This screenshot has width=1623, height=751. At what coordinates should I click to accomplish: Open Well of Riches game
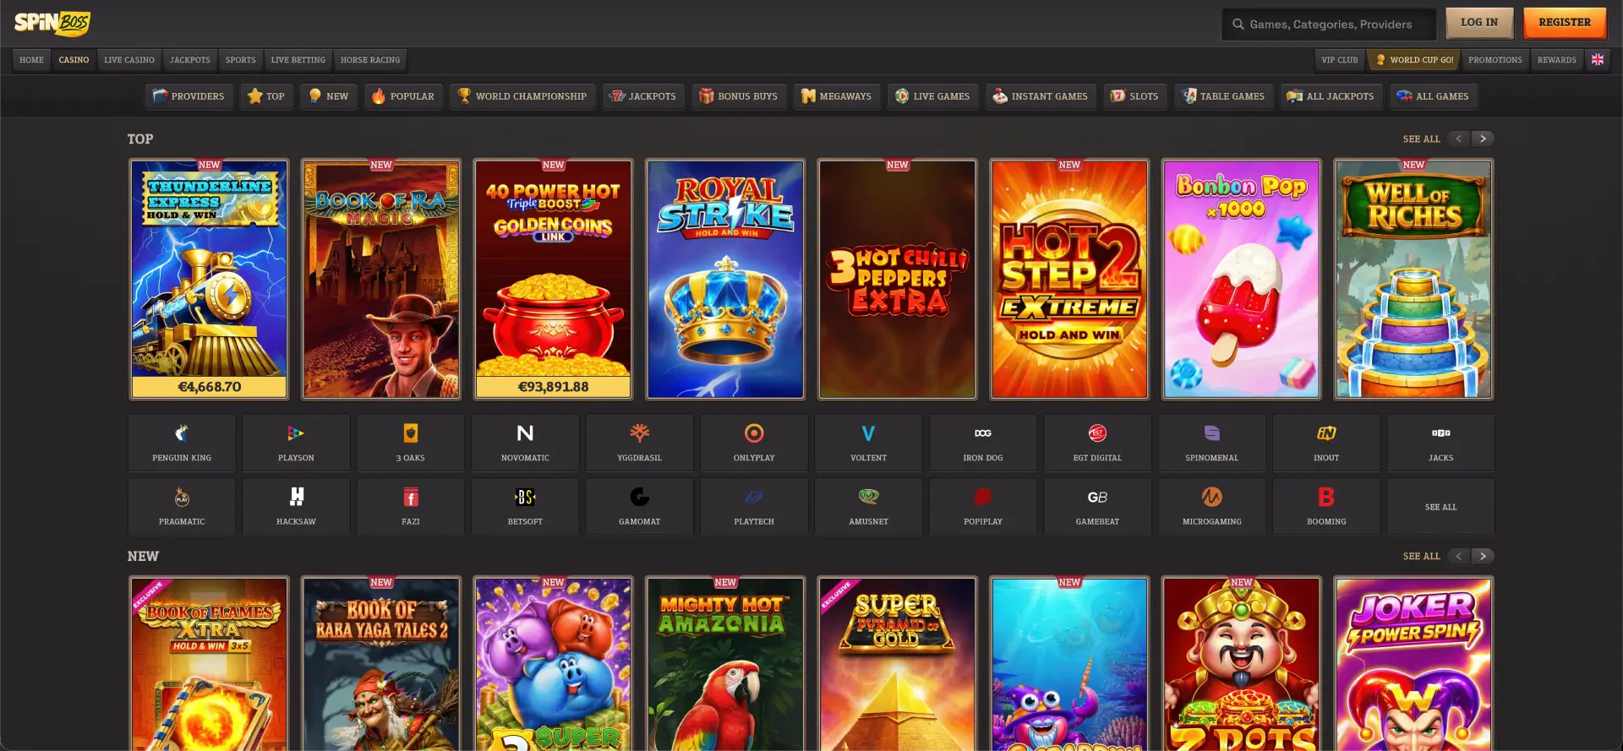pos(1413,279)
